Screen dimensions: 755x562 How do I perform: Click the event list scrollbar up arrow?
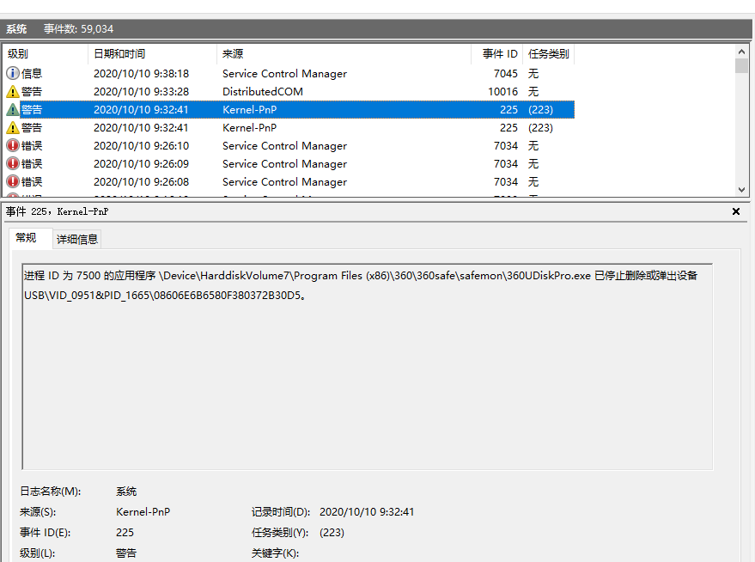741,50
